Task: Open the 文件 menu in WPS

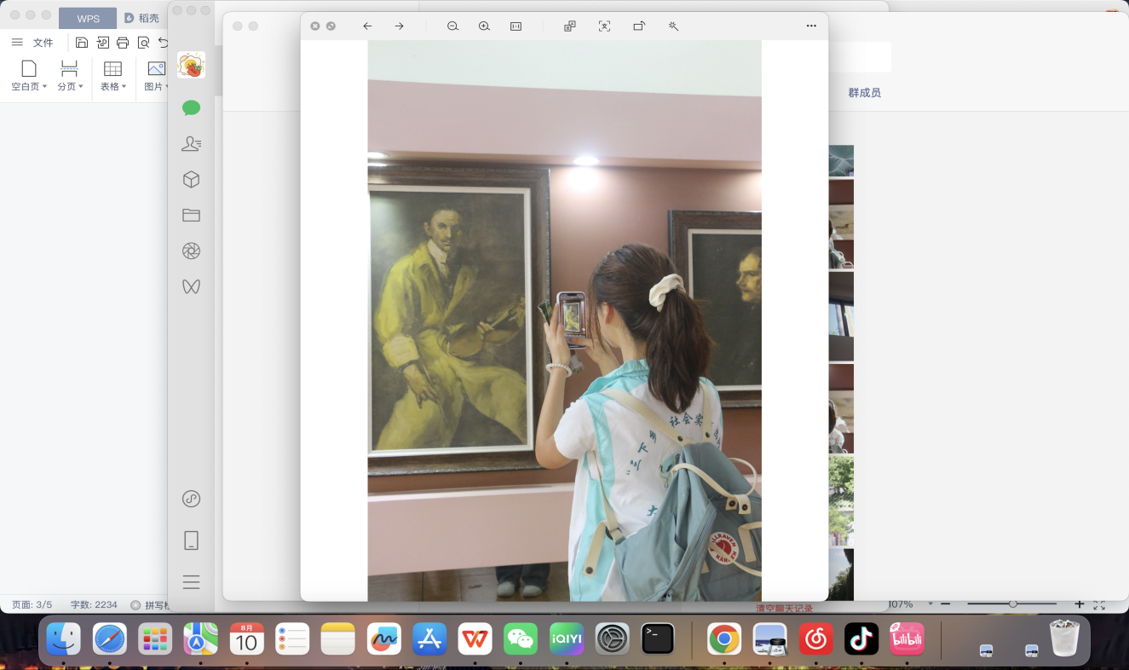Action: click(43, 43)
